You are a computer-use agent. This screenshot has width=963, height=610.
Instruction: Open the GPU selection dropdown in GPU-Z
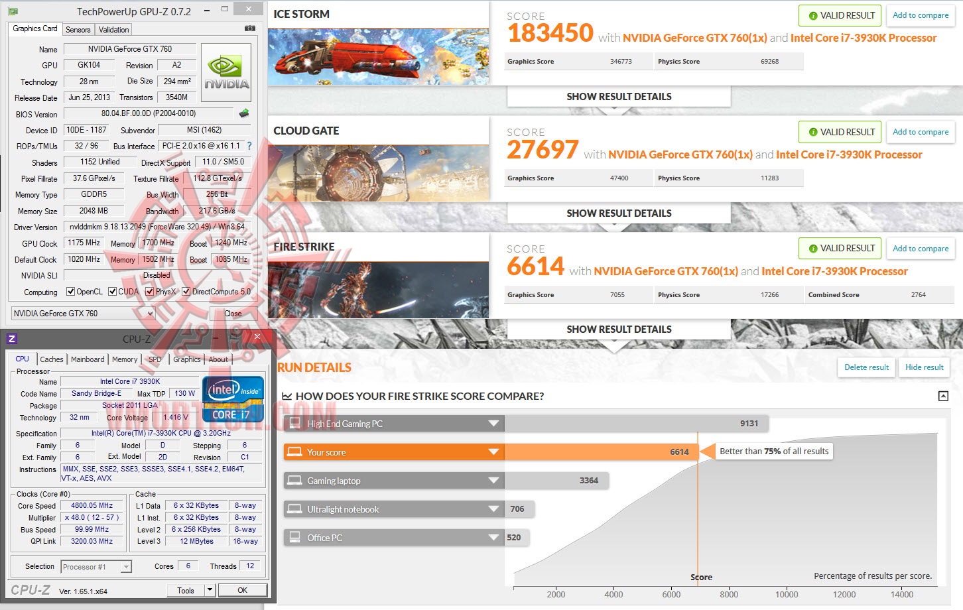(x=150, y=314)
